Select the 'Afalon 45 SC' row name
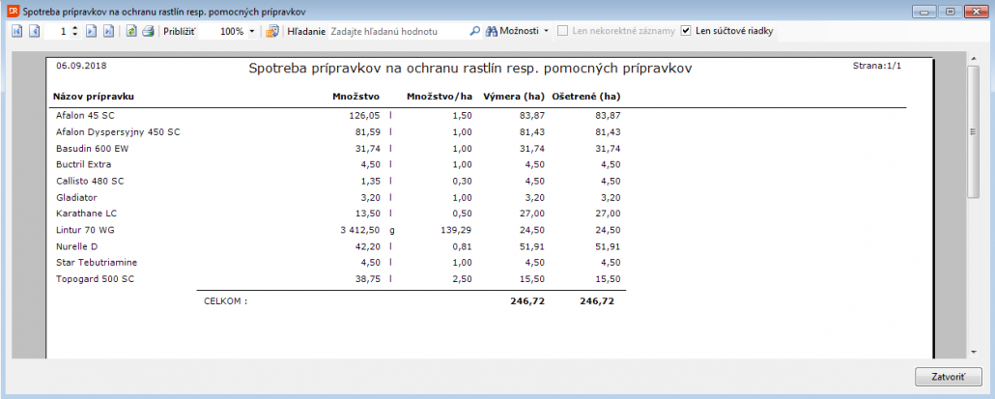This screenshot has width=995, height=399. tap(85, 116)
